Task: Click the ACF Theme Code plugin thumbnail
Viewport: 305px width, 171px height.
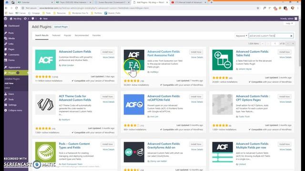Action: tap(45, 104)
